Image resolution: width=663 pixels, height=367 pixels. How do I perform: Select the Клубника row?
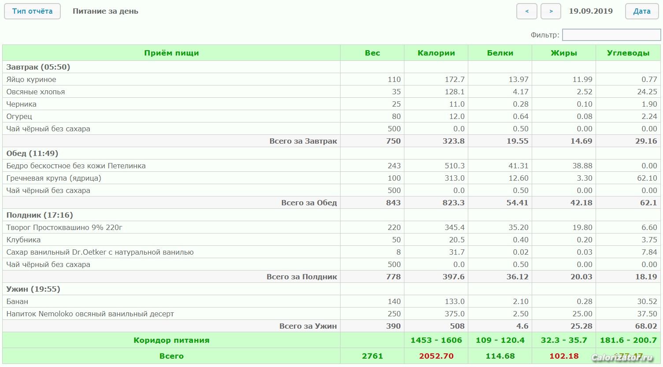(331, 240)
